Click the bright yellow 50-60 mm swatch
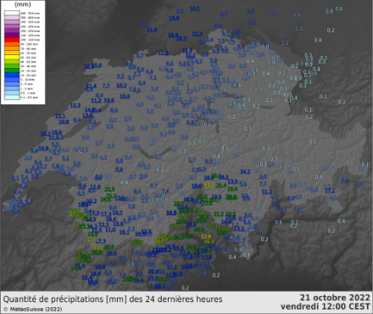 (x=12, y=58)
